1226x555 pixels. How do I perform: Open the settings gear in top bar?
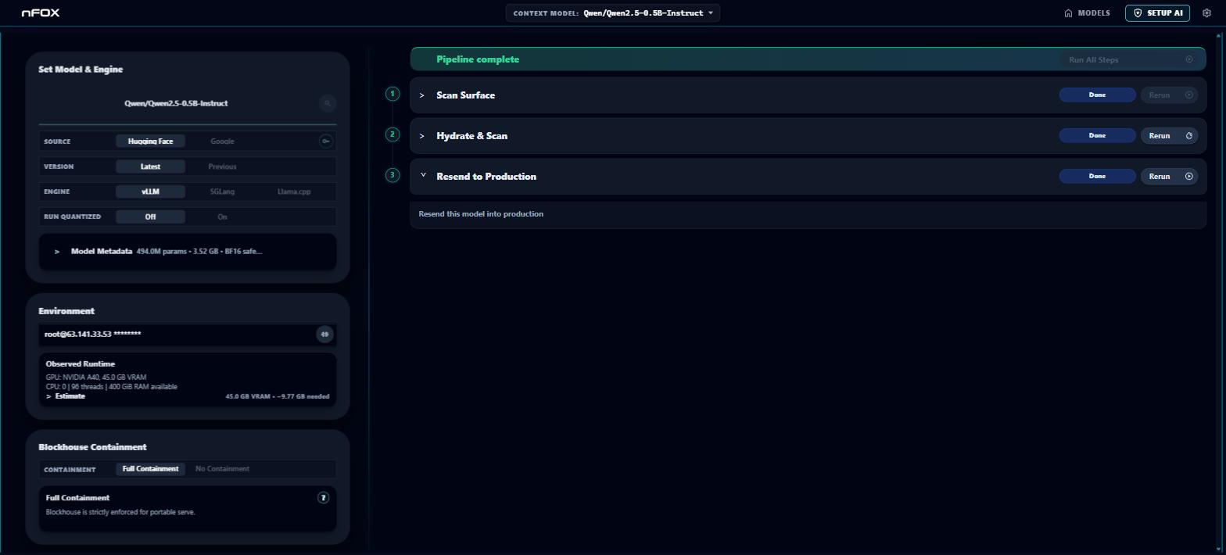pos(1207,13)
